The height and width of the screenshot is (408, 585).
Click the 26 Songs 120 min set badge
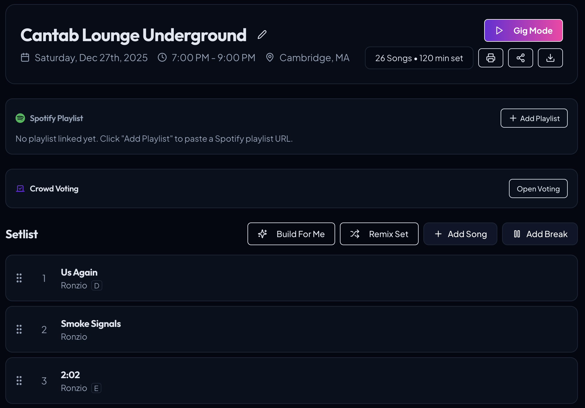[419, 58]
